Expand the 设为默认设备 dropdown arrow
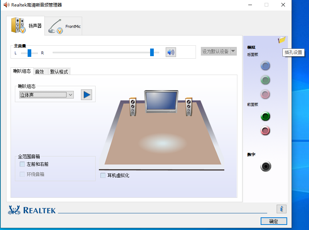This screenshot has width=309, height=230. pos(233,51)
